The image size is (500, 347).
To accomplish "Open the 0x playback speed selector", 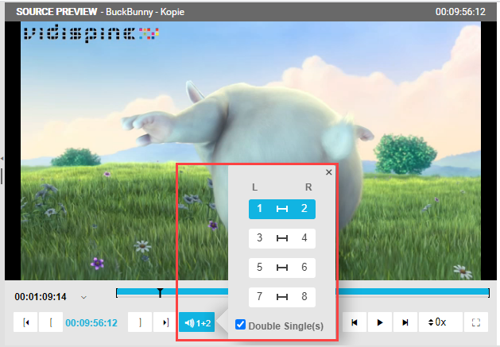I will [440, 322].
